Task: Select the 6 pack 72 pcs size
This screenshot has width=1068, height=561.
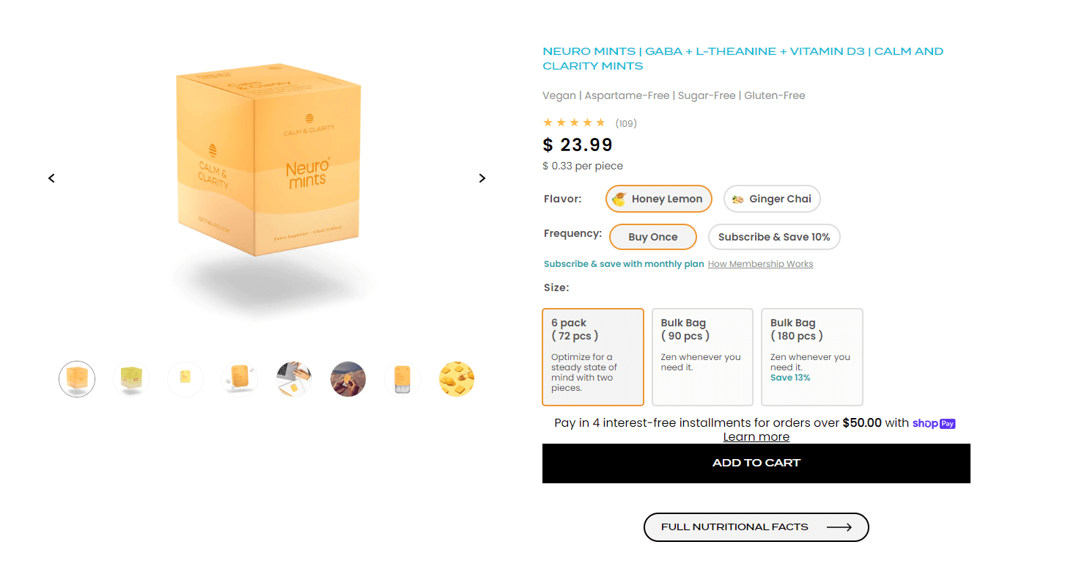Action: [593, 357]
